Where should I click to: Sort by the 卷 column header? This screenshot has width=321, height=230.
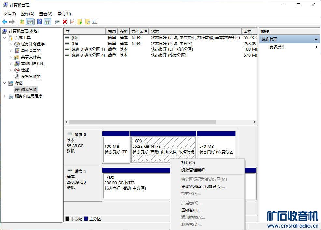(x=85, y=32)
